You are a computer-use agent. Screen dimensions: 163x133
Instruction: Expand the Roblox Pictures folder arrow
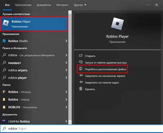[66, 92]
